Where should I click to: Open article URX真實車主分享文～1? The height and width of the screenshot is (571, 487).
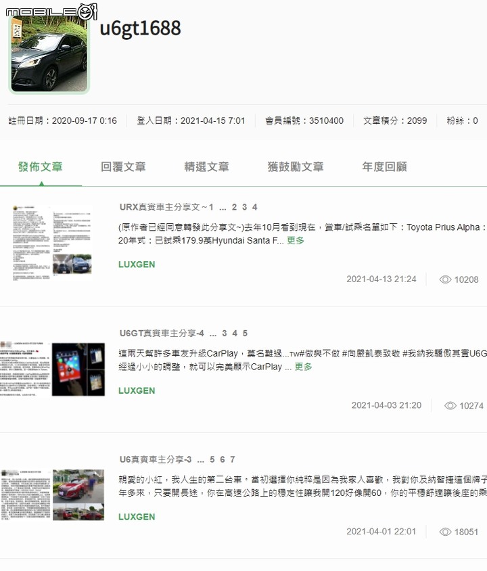(166, 207)
